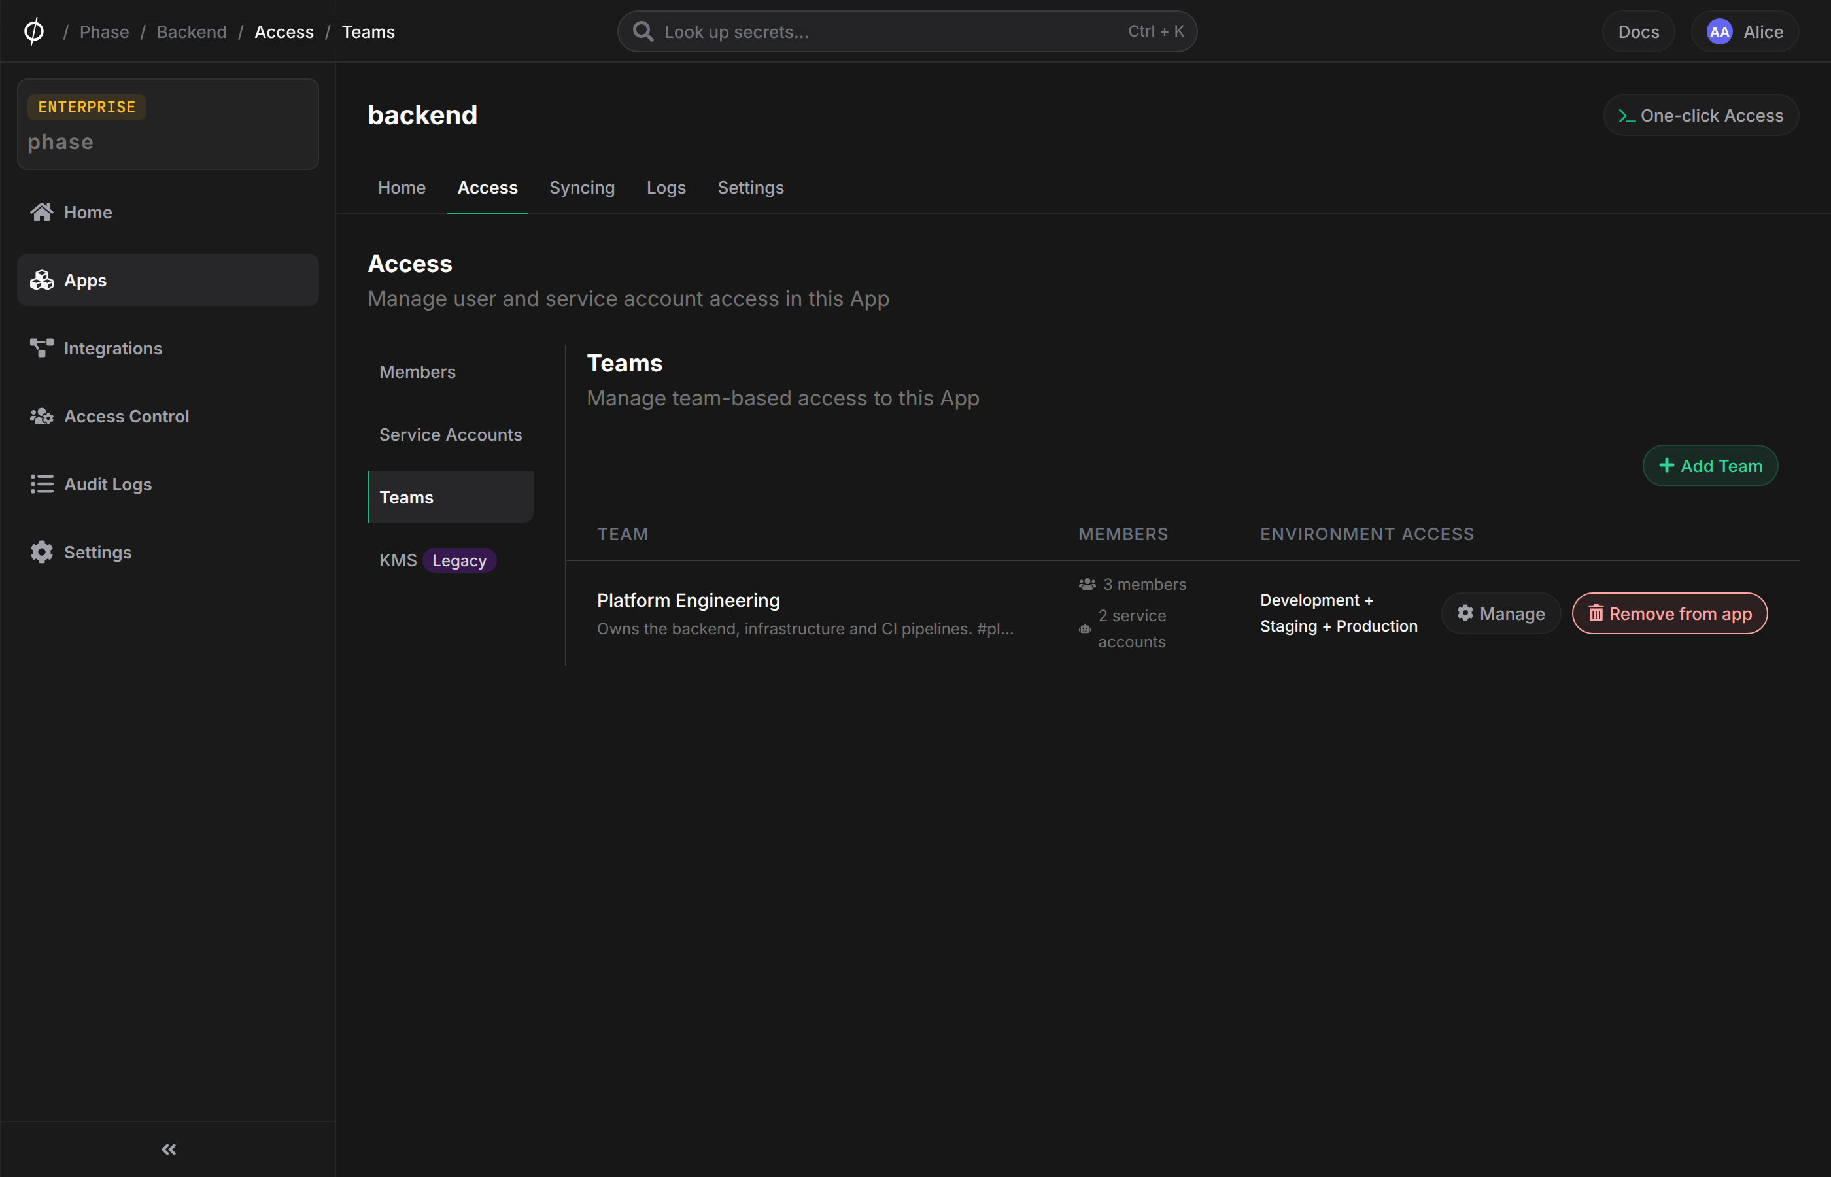Image resolution: width=1831 pixels, height=1177 pixels.
Task: Click the '3 members' text
Action: click(1145, 584)
